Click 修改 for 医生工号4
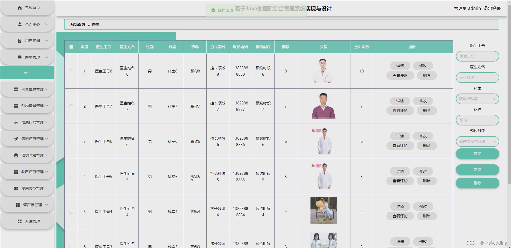Image resolution: width=511 pixels, height=248 pixels. (423, 206)
